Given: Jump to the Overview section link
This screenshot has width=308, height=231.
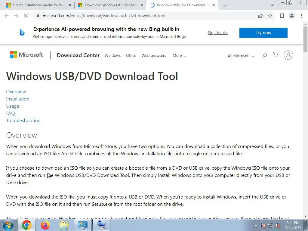Looking at the screenshot, I should (16, 91).
